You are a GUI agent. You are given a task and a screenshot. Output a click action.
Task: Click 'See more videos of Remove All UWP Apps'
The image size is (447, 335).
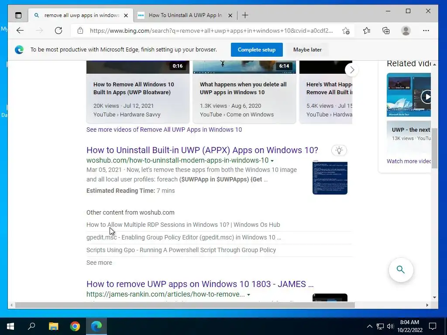click(164, 130)
